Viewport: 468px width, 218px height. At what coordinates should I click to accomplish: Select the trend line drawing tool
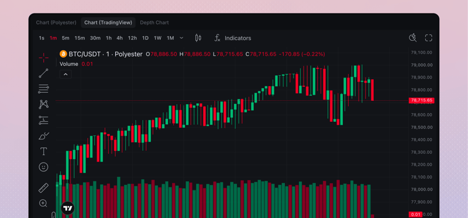(43, 73)
